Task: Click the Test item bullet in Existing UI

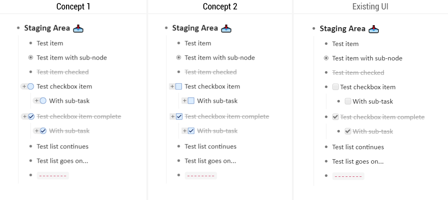Action: (x=326, y=44)
